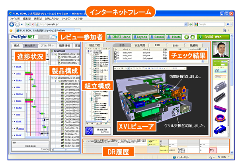Click the part icon beside 2SC15090H row
This screenshot has height=166, width=242.
62,84
